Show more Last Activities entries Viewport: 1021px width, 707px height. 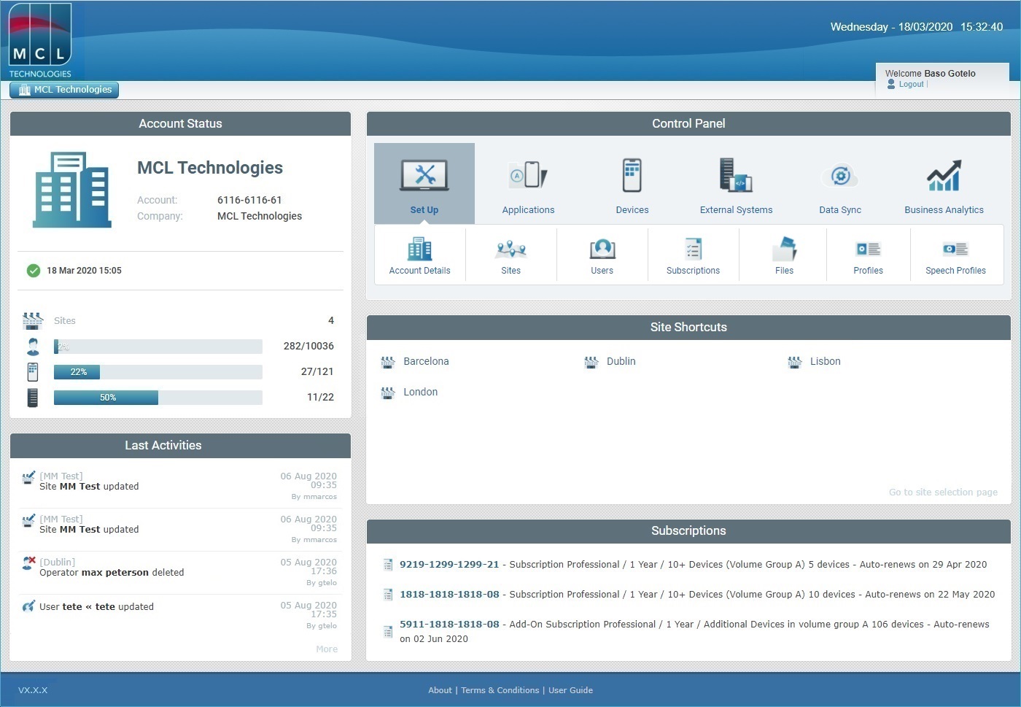326,649
